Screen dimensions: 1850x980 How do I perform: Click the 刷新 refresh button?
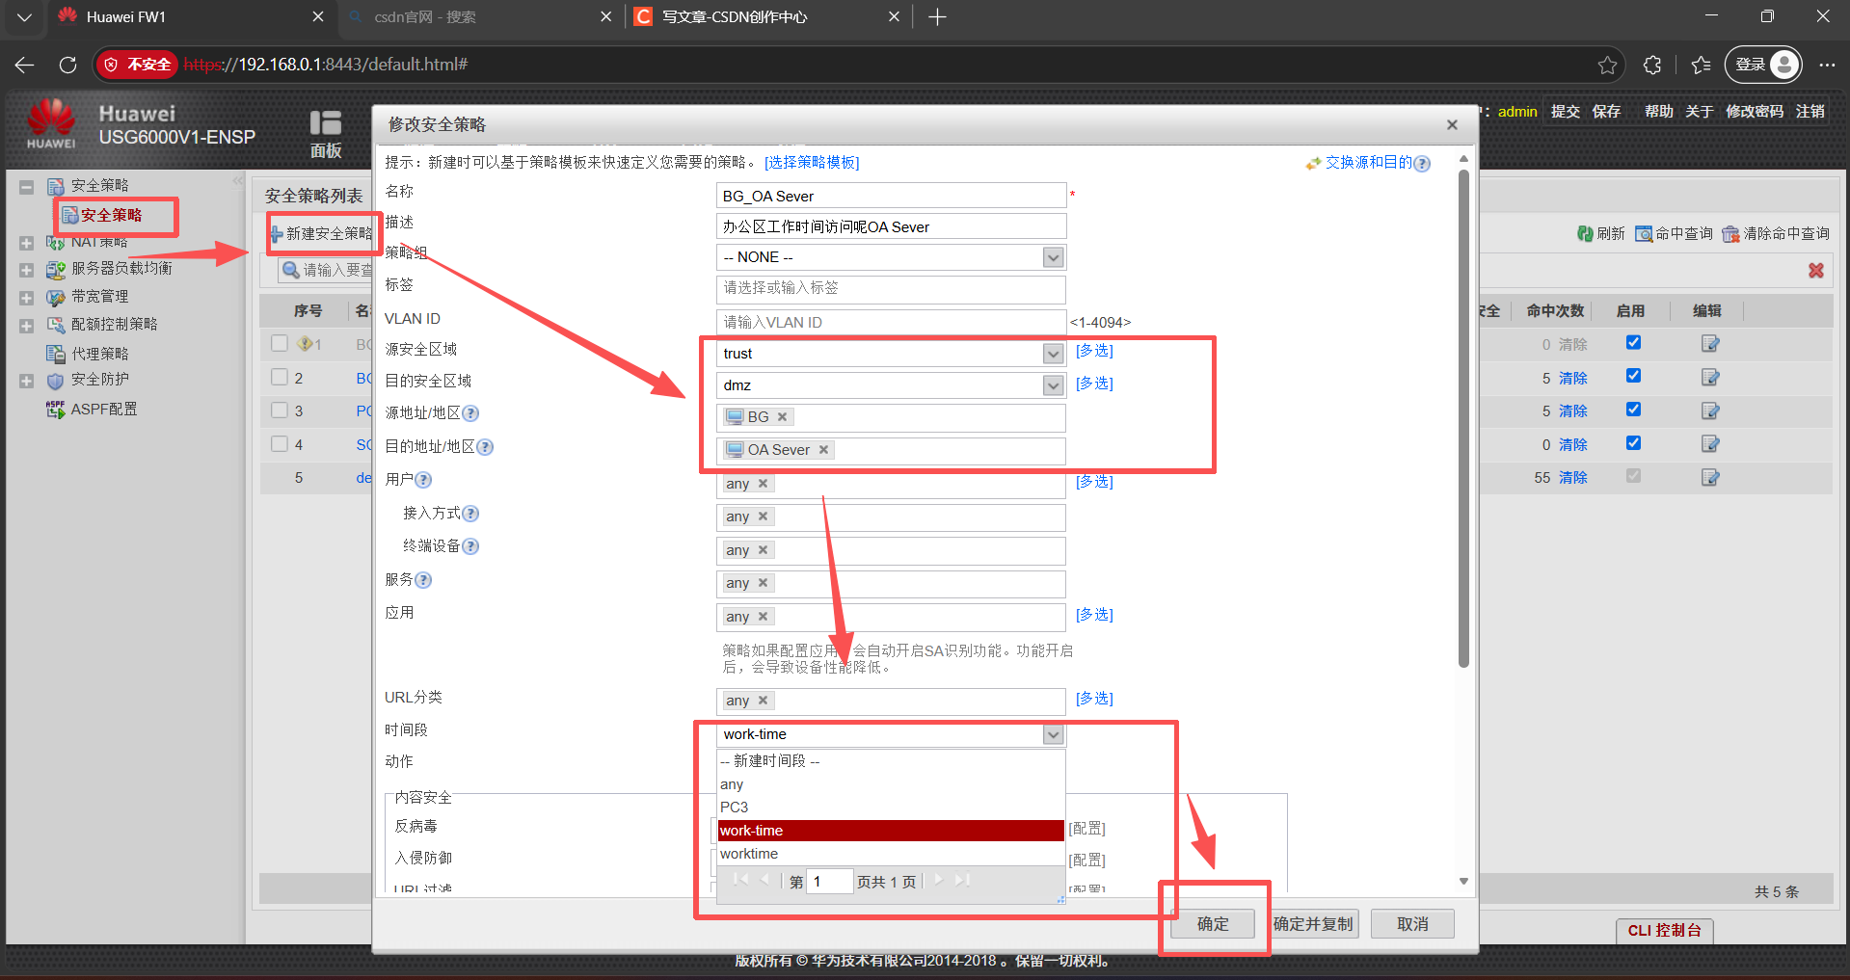(x=1600, y=233)
